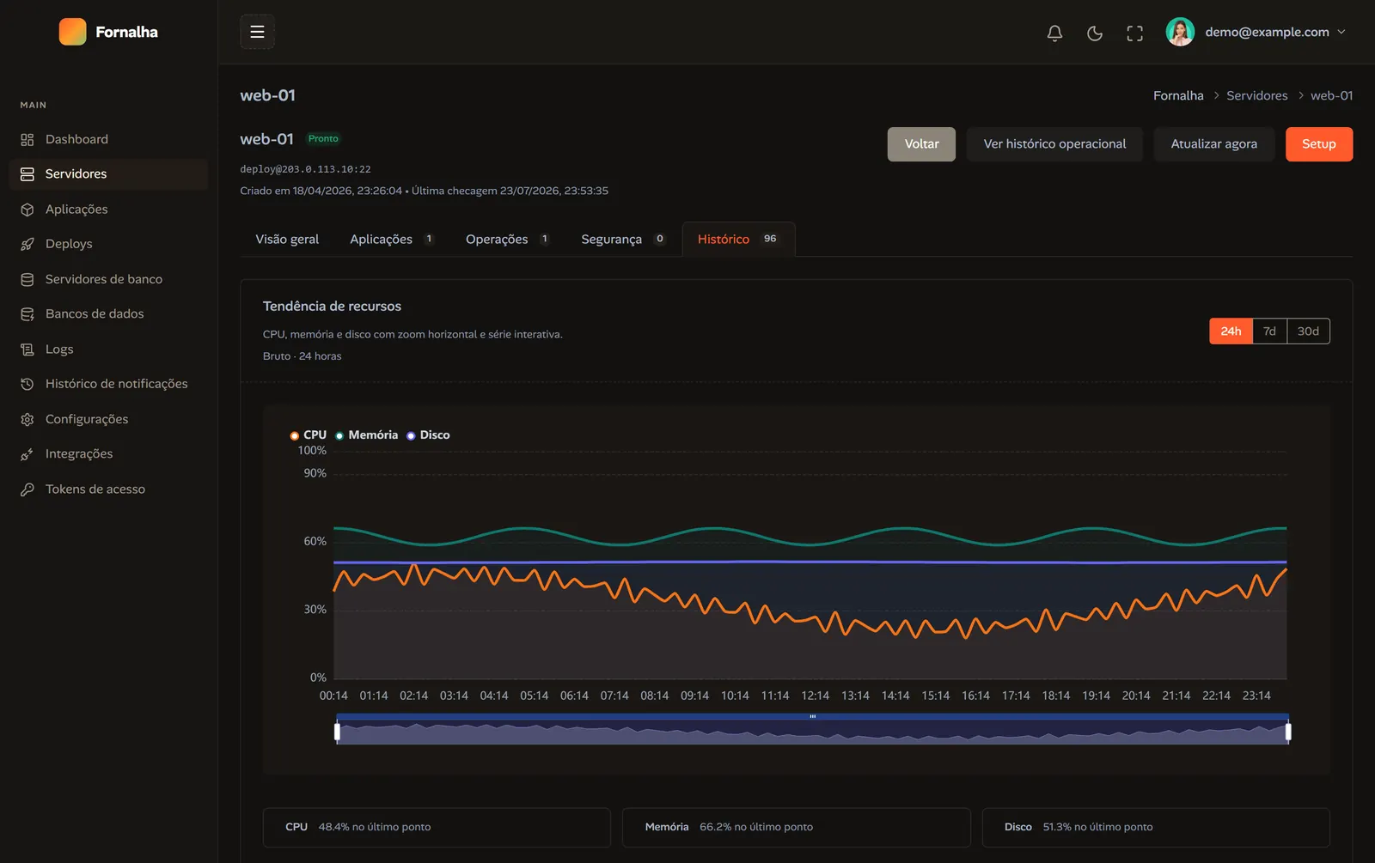Open Integrações page

click(x=108, y=454)
